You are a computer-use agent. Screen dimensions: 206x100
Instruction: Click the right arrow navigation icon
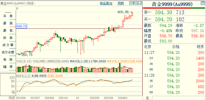(136, 3)
